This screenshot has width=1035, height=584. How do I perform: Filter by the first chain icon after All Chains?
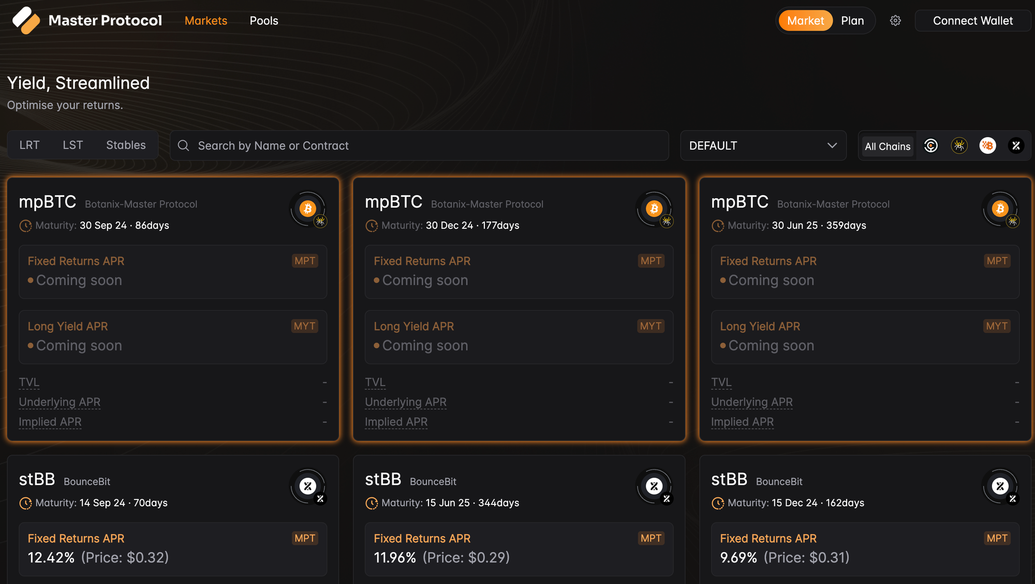coord(931,146)
